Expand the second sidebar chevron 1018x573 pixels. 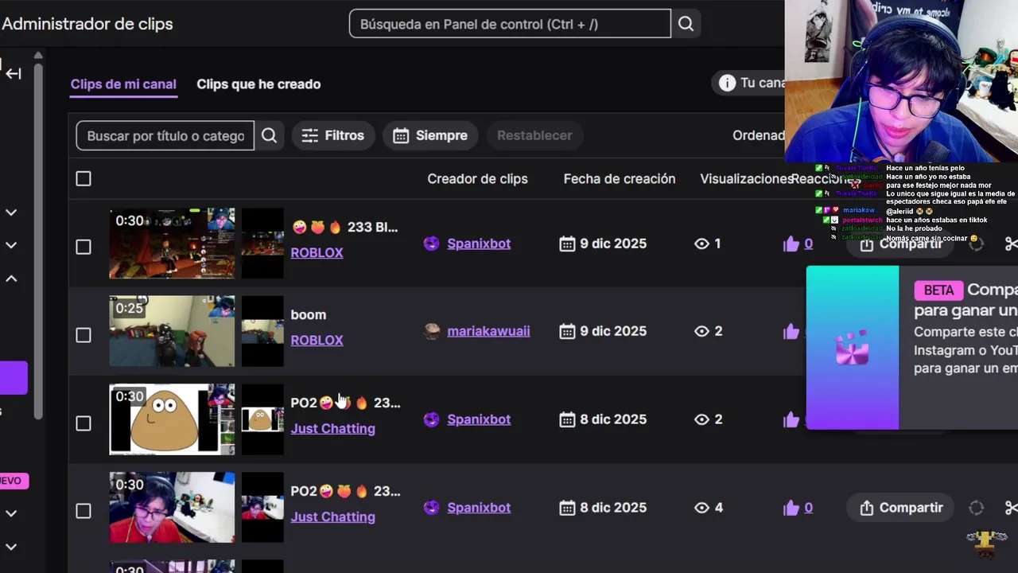(x=11, y=245)
